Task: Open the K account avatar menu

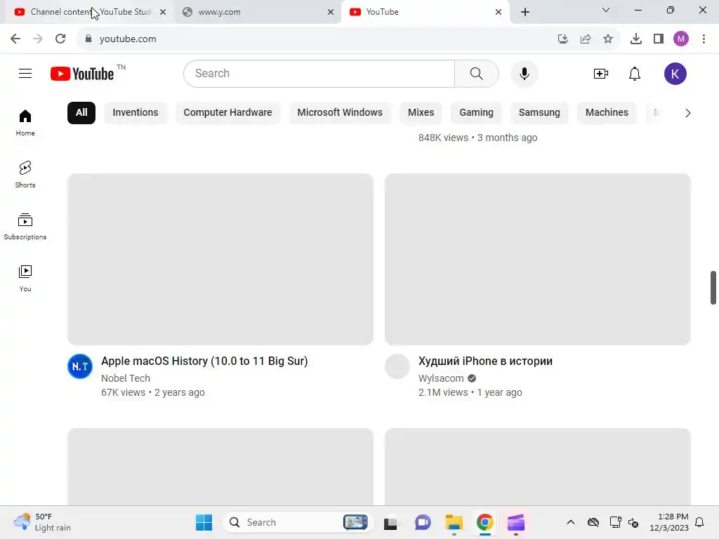Action: [x=675, y=74]
